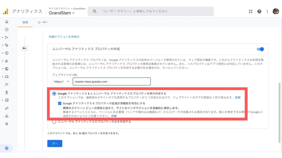Open the Analysis chart icon in sidebar
Image resolution: width=282 pixels, height=158 pixels.
[x=7, y=100]
